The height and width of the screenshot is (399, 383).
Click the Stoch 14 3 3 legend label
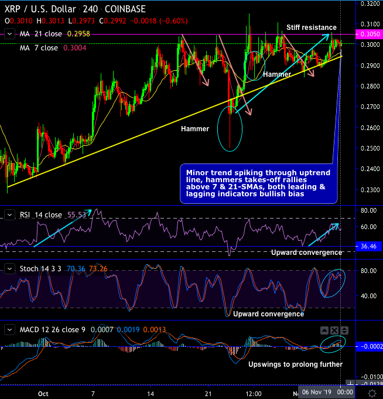tap(40, 269)
